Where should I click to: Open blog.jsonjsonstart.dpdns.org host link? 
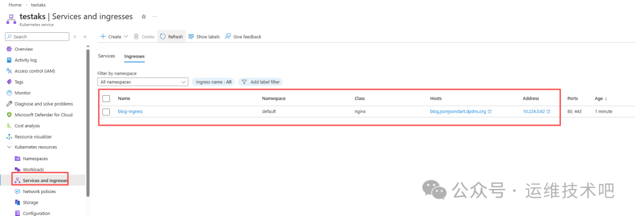457,112
